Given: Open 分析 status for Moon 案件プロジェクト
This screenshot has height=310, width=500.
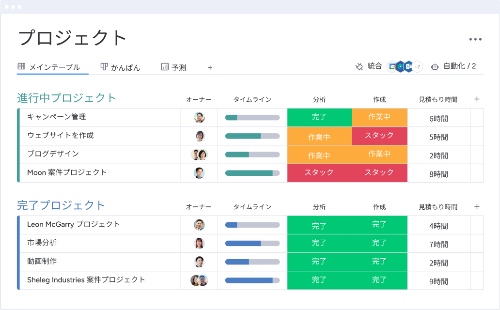Looking at the screenshot, I should (x=319, y=172).
